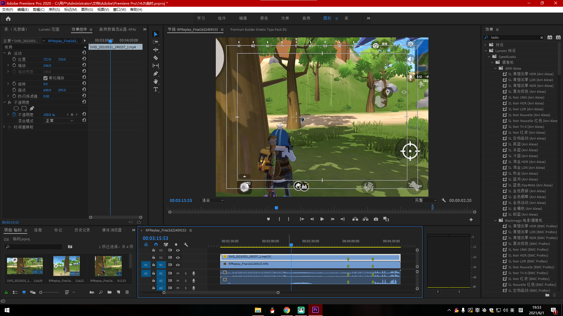Click the Extract button
Viewport: 563px width, 316px height.
365,219
